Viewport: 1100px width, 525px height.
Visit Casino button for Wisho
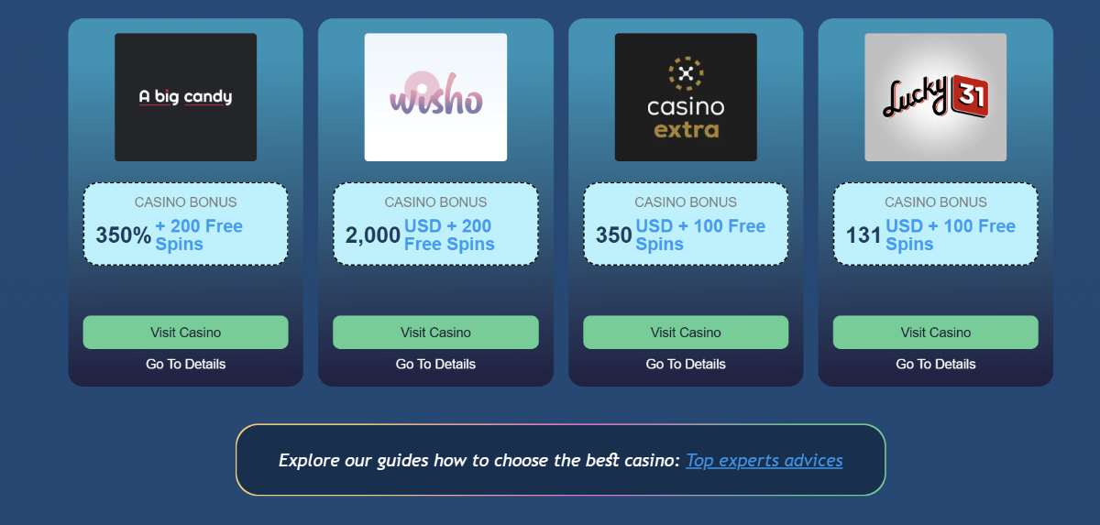click(435, 333)
